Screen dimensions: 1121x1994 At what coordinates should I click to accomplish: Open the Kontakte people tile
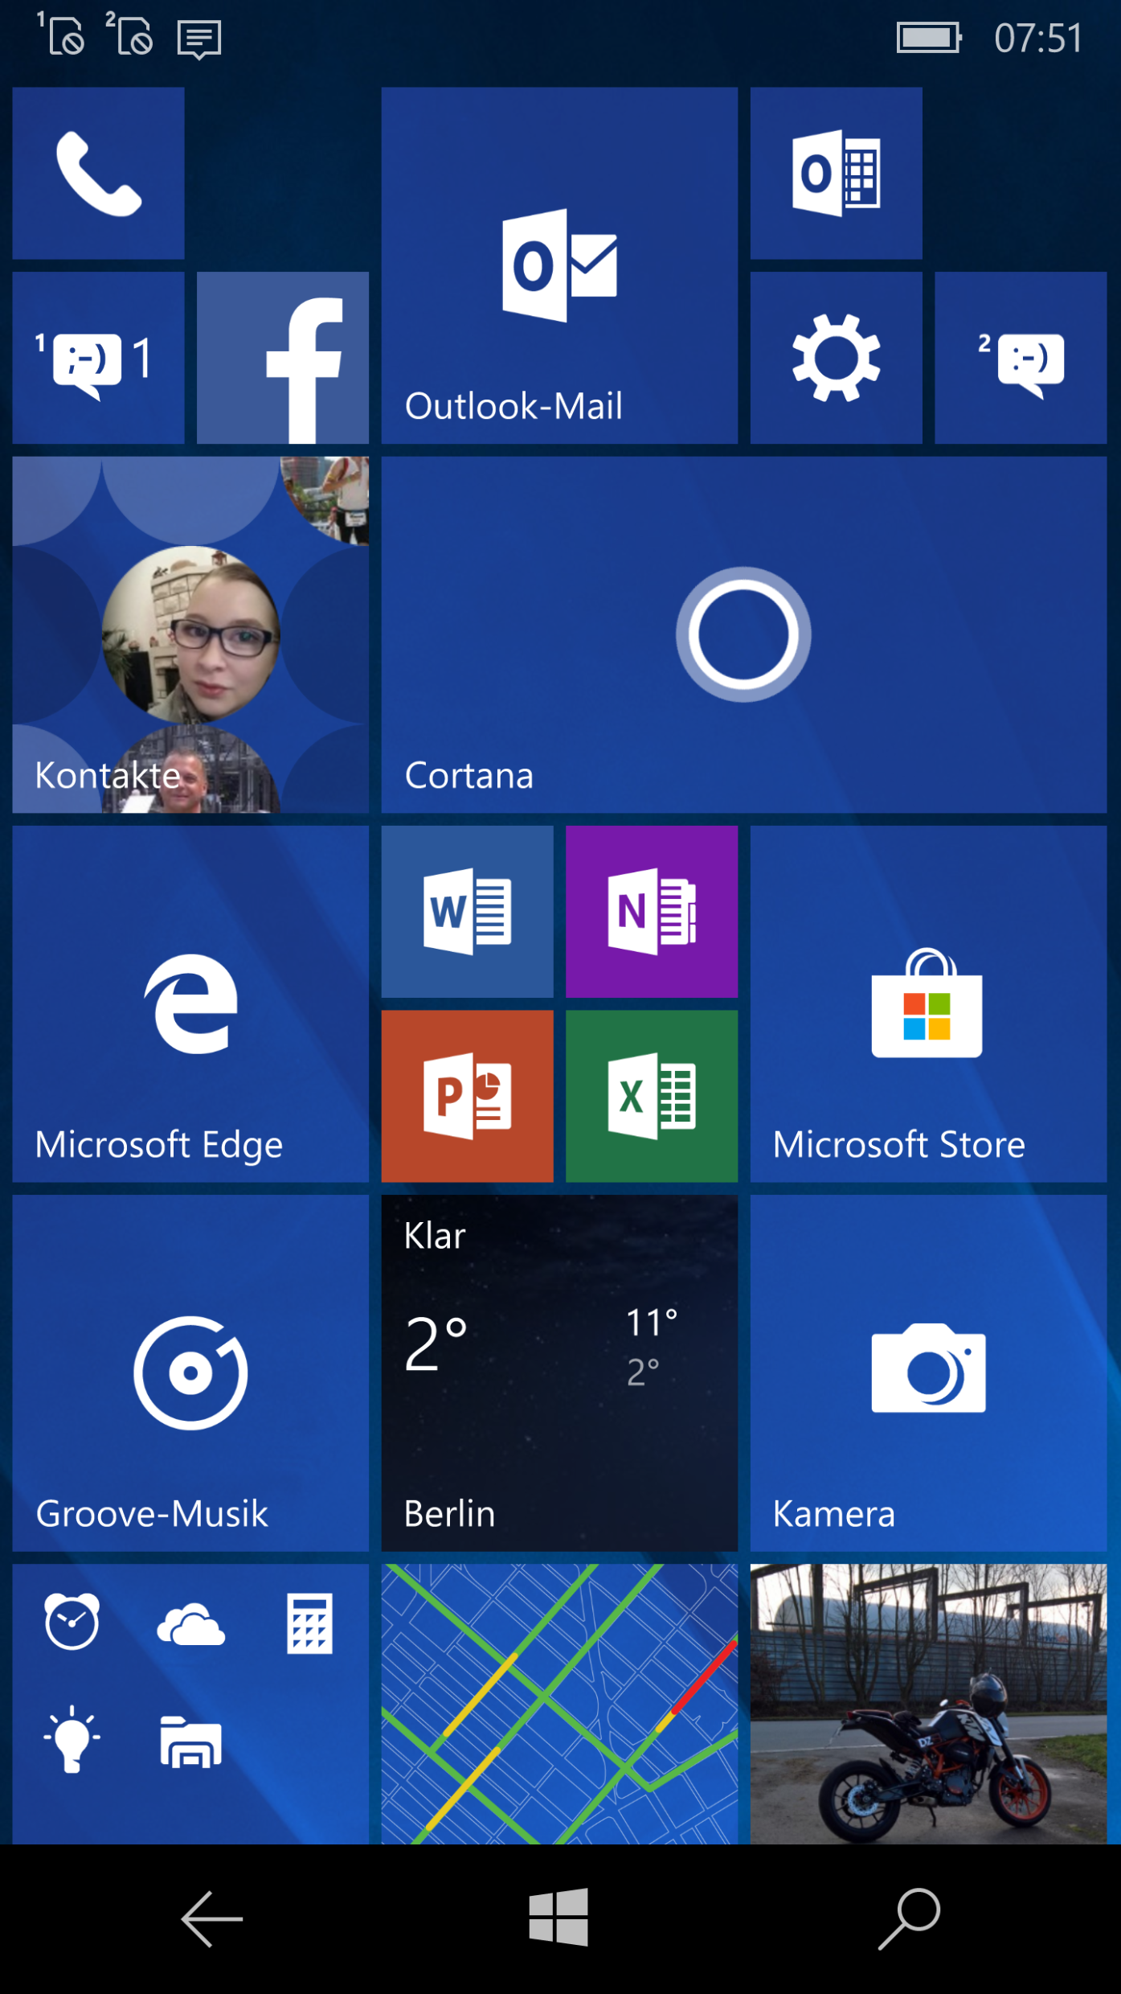(190, 634)
